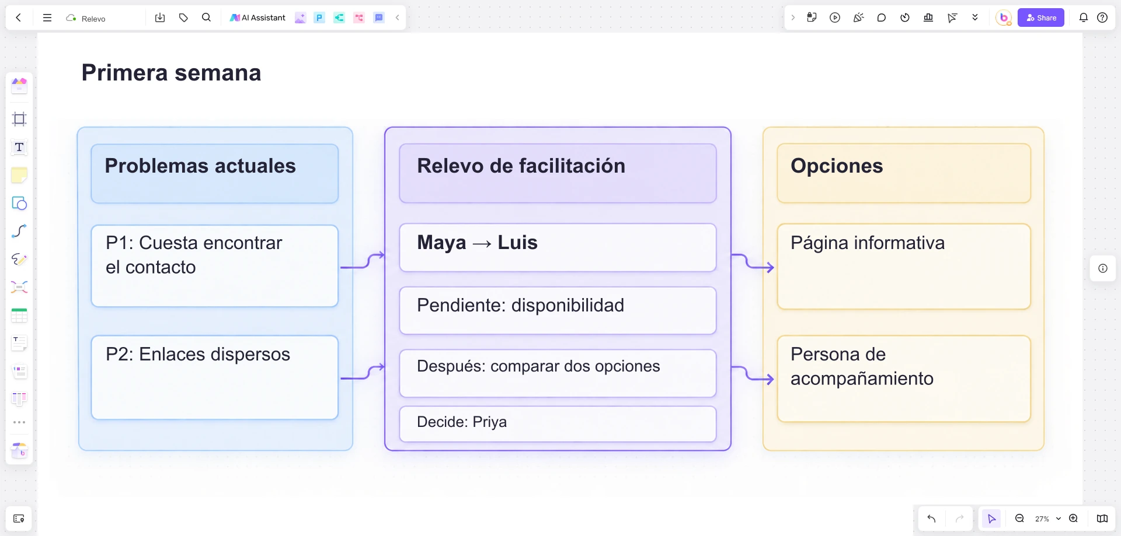Start presentation with play icon
The height and width of the screenshot is (536, 1121).
click(x=835, y=17)
